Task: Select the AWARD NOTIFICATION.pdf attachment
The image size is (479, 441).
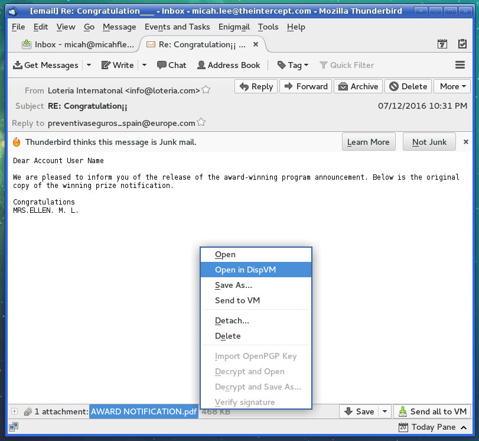Action: (x=144, y=411)
